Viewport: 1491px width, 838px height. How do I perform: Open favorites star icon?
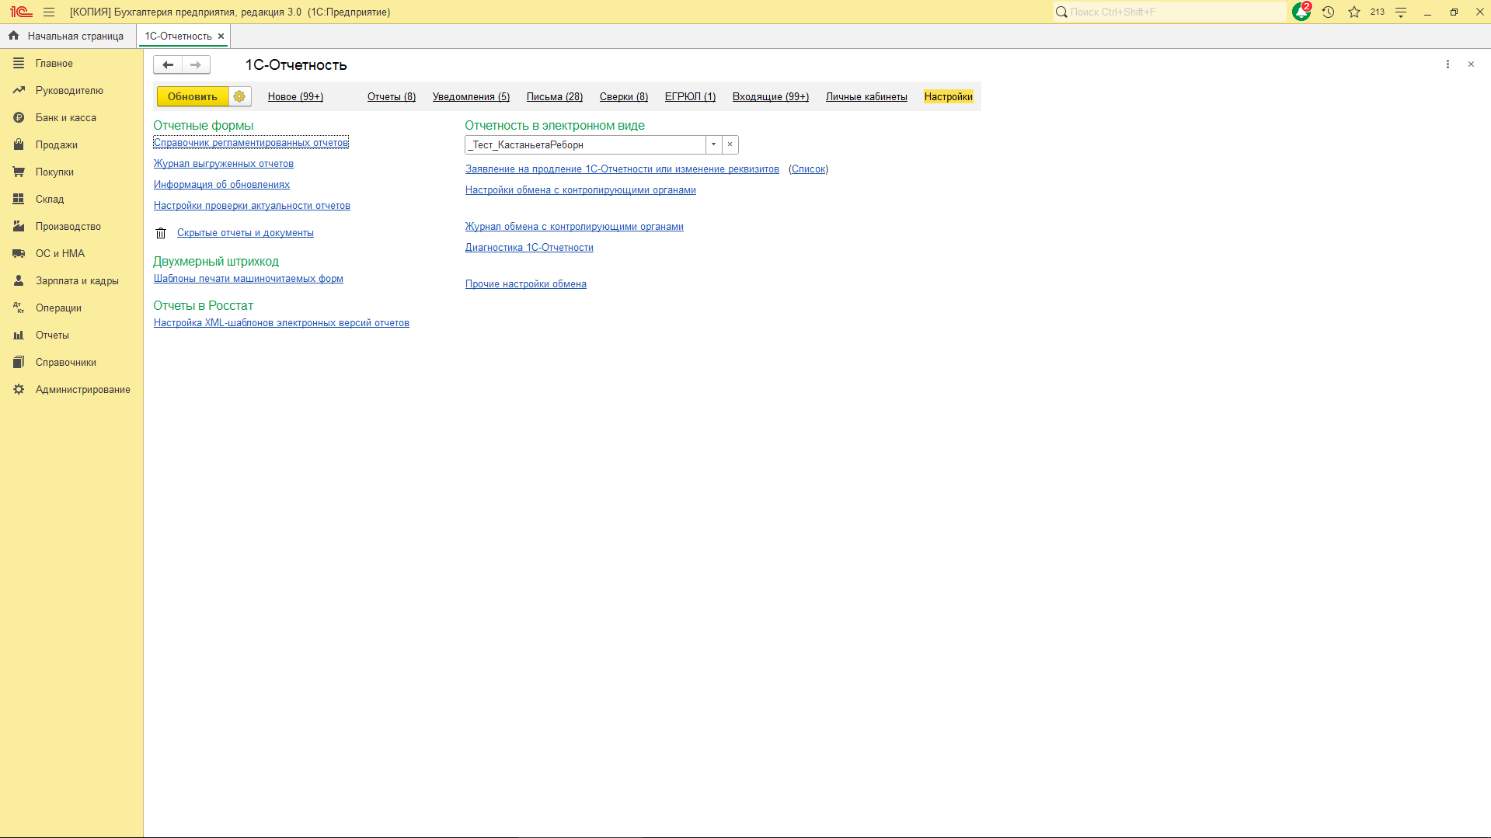tap(1354, 12)
